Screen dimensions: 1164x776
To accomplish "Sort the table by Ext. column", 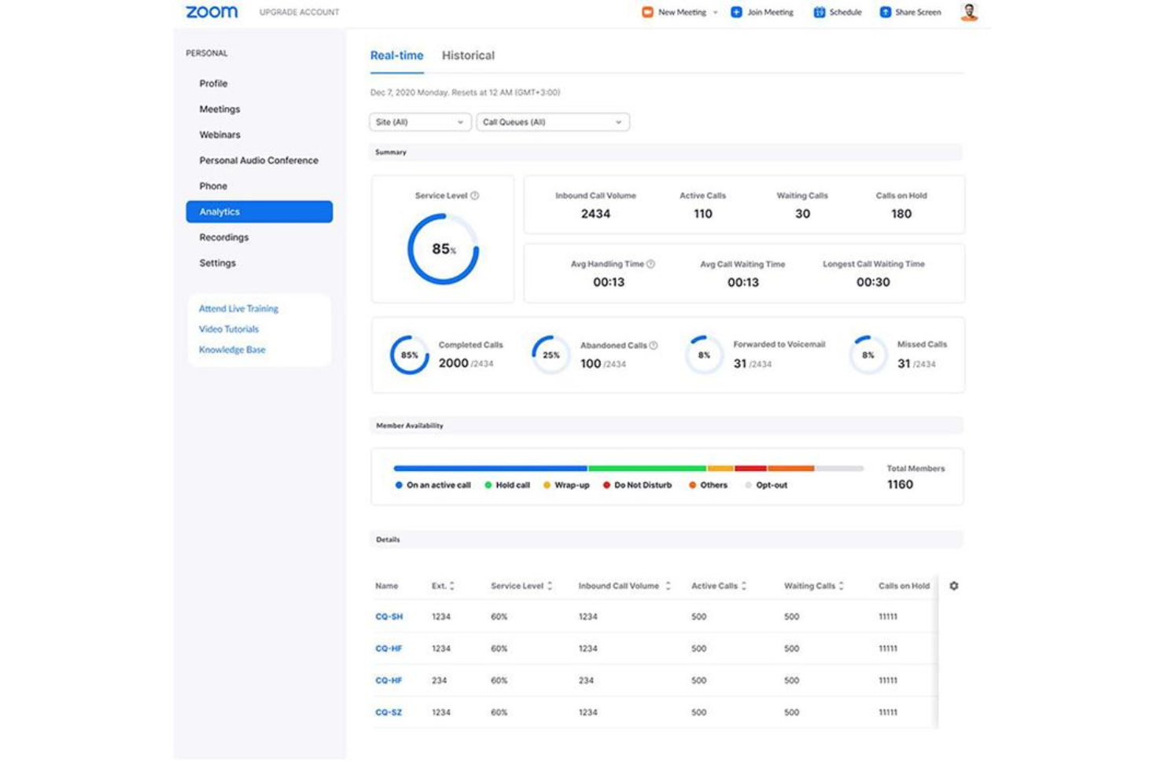I will (x=452, y=586).
